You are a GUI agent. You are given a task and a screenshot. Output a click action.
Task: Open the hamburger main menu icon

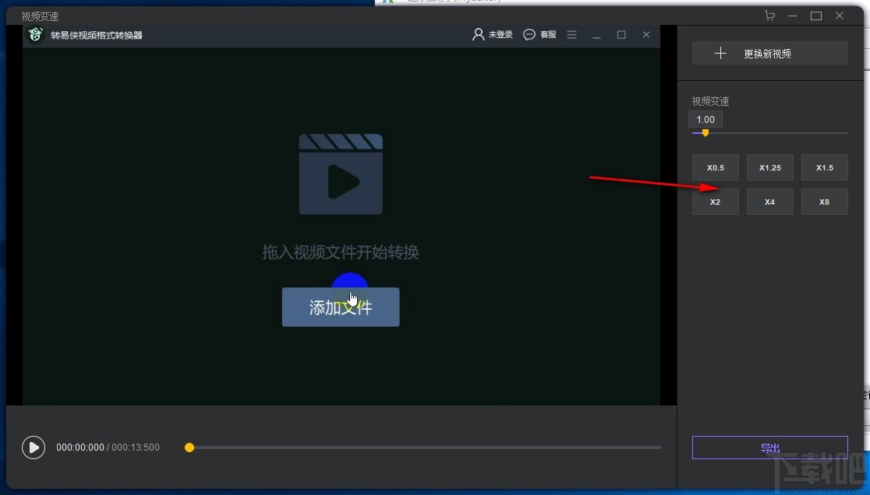(x=571, y=34)
